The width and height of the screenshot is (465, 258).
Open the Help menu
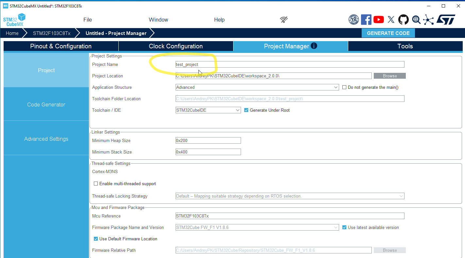(219, 20)
